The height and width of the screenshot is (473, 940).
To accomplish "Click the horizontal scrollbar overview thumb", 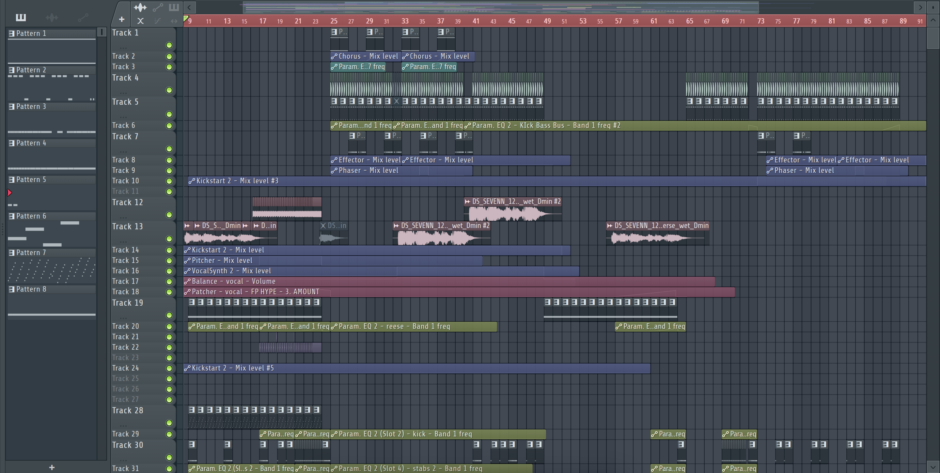I will pos(501,7).
